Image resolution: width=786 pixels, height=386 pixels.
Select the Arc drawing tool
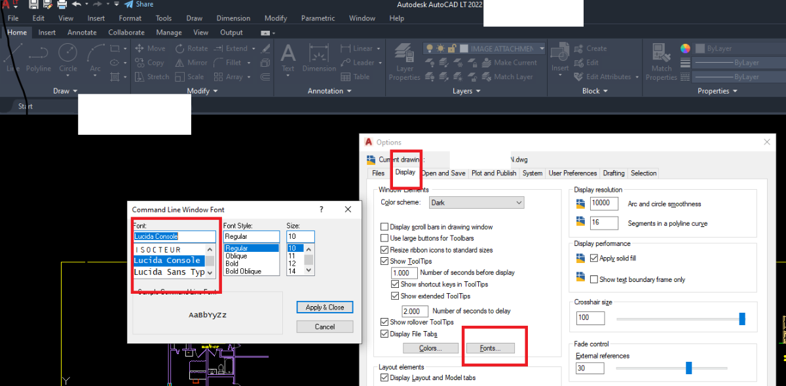[96, 58]
